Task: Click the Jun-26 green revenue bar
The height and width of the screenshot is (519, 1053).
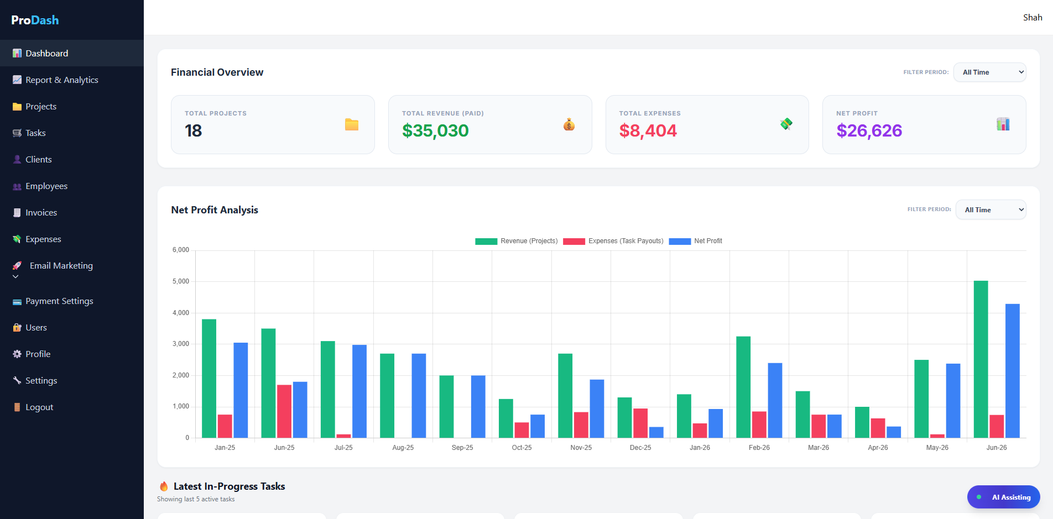Action: (x=981, y=359)
